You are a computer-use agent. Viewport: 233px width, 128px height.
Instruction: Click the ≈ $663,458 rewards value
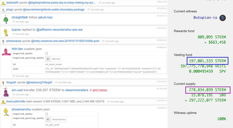pos(215,42)
